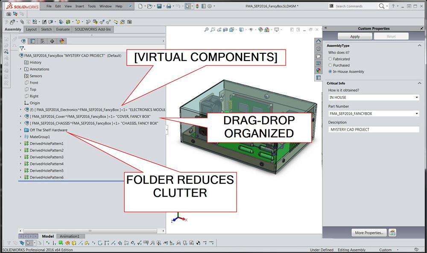Expand the MateGroup1 tree node
Image resolution: width=427 pixels, height=253 pixels.
pyautogui.click(x=20, y=137)
